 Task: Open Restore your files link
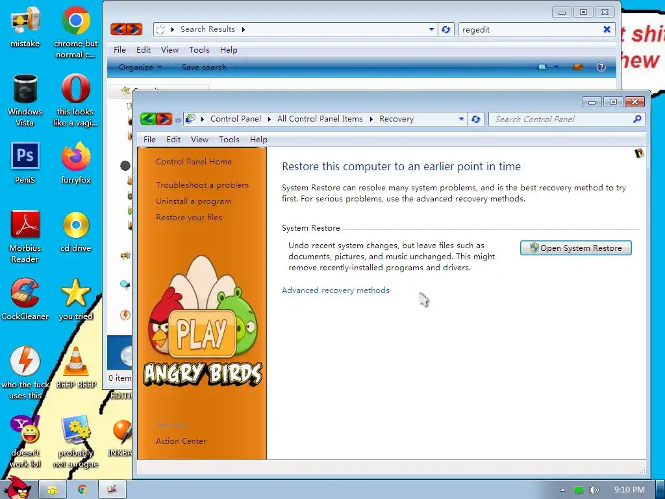pos(189,217)
